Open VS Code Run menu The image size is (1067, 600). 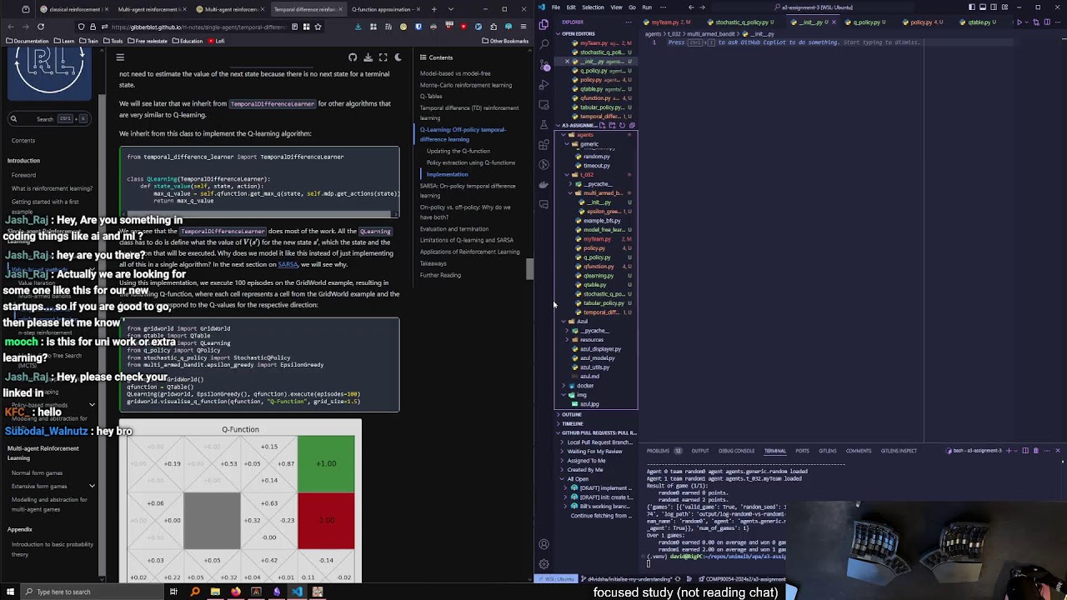(647, 7)
